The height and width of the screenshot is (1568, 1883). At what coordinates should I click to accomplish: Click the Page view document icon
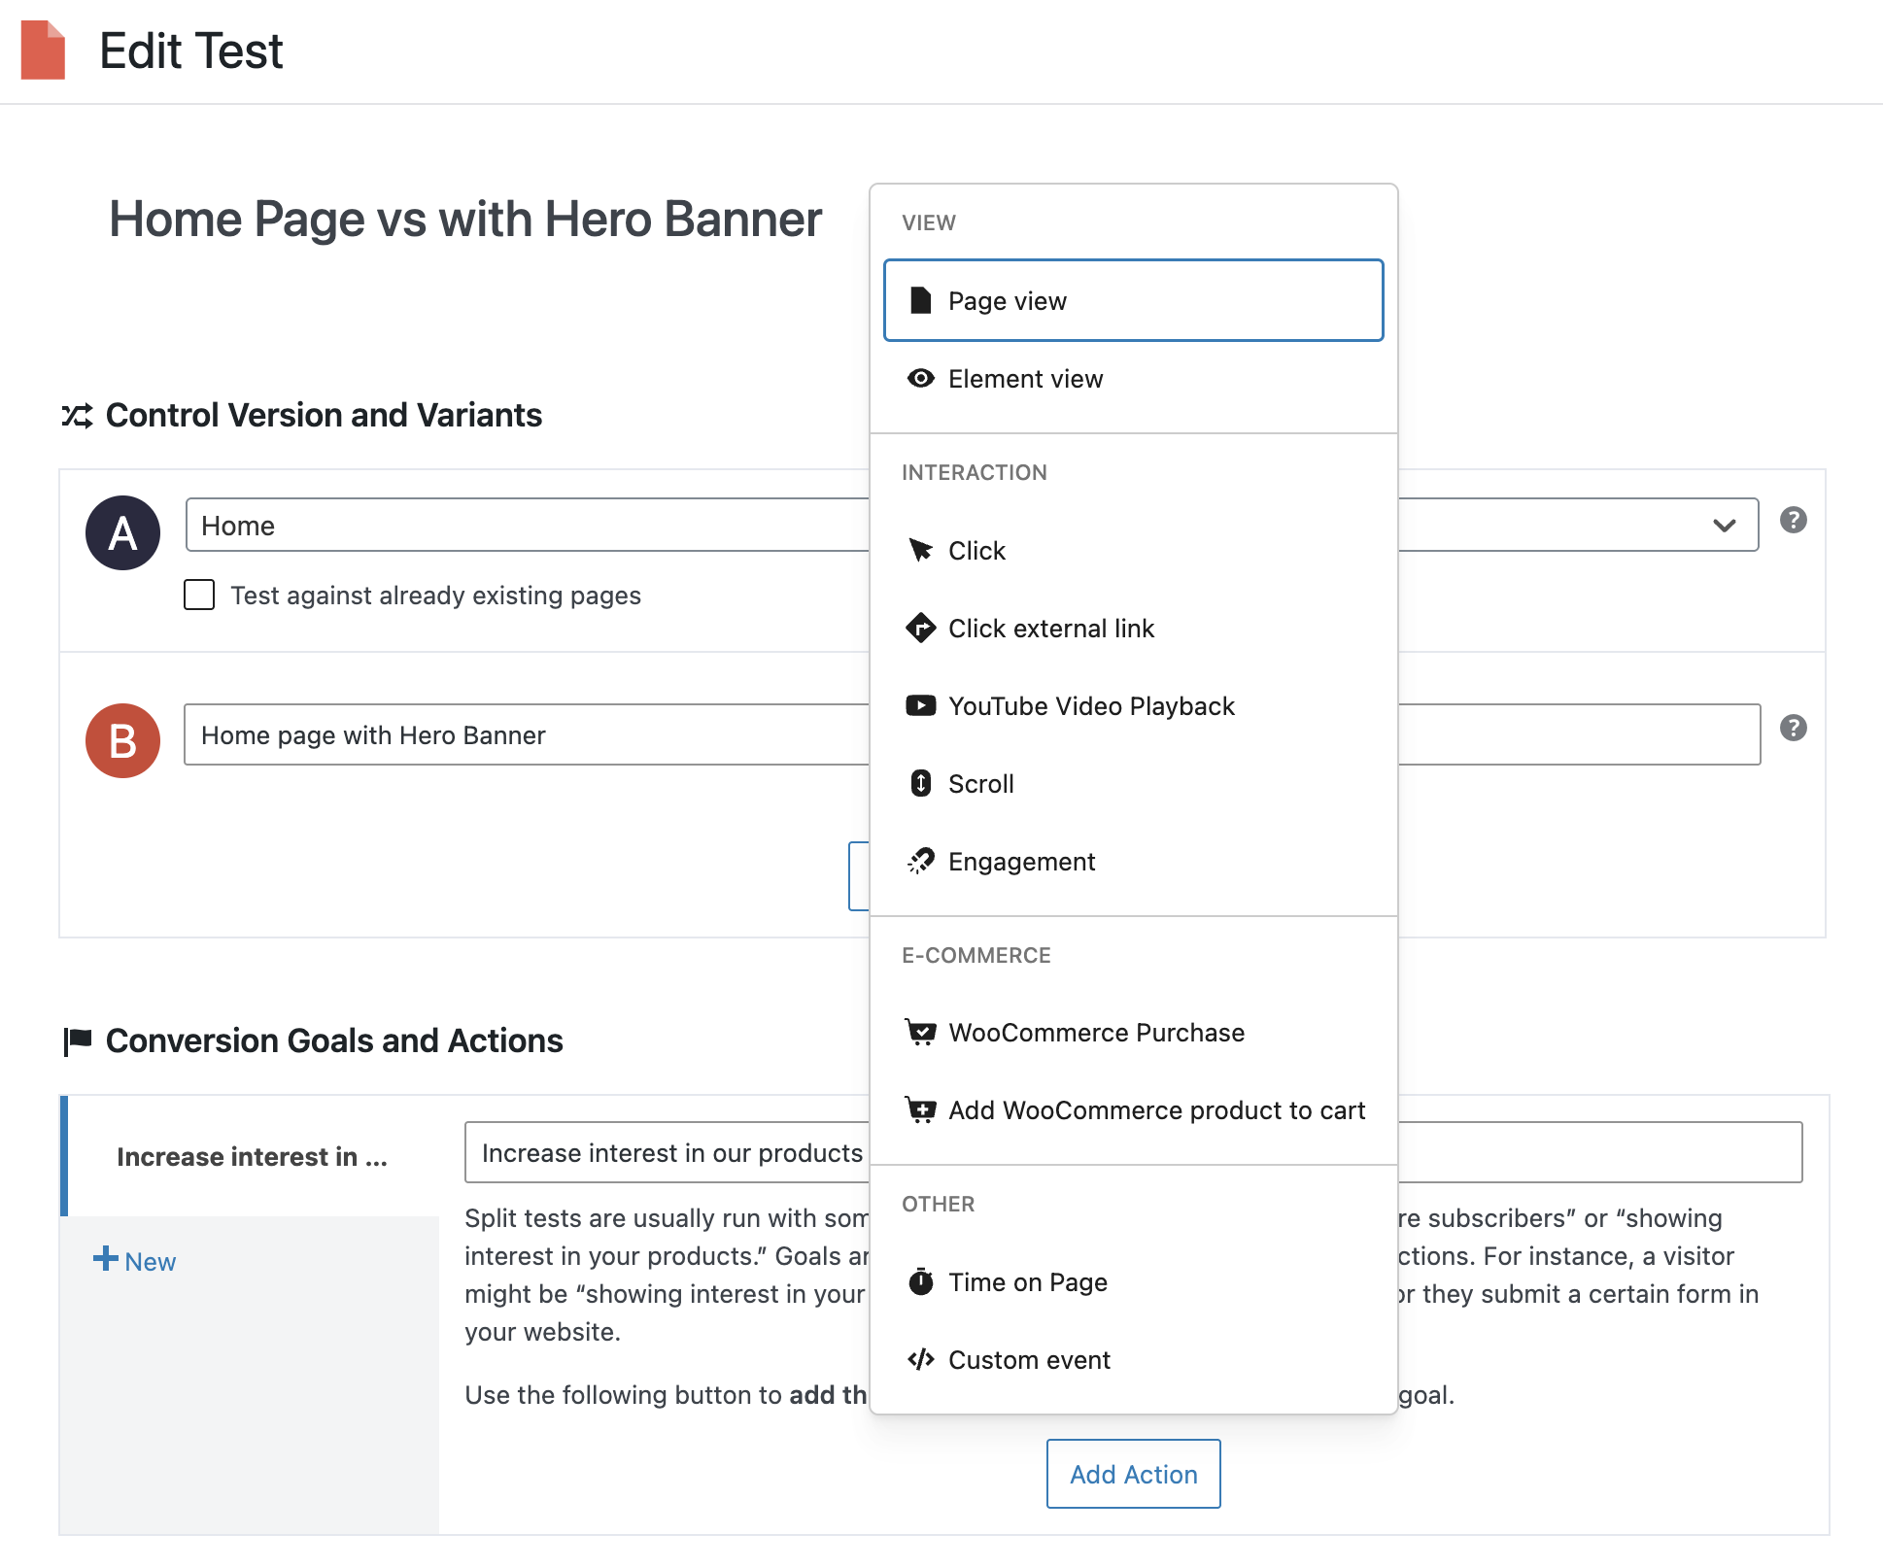pyautogui.click(x=920, y=300)
